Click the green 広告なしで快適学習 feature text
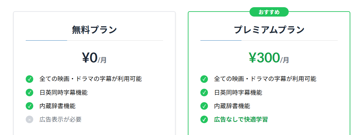Viewport: 355px width, 135px height. click(x=241, y=119)
